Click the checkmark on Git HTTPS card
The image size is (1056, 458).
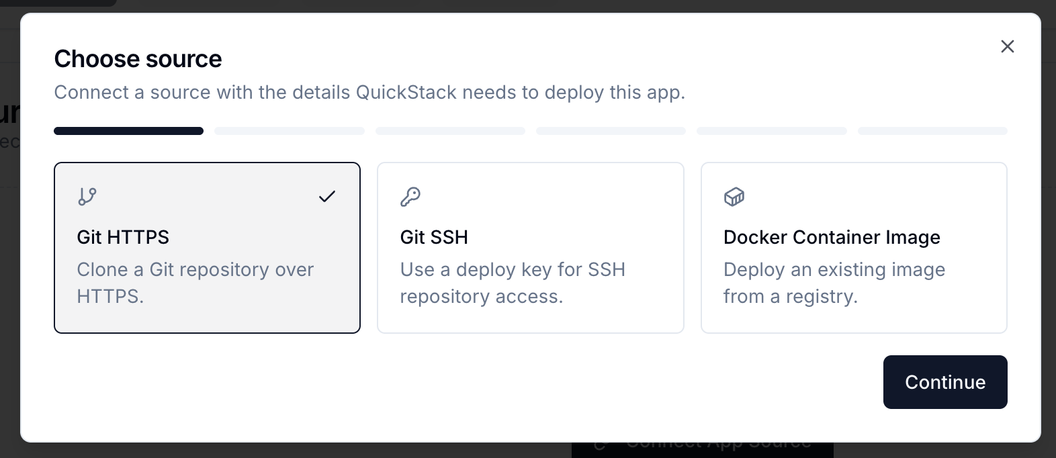click(x=327, y=197)
